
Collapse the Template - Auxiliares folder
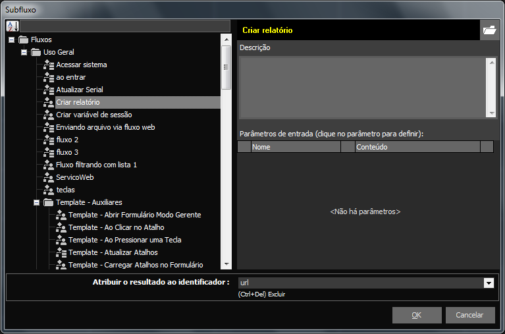(x=36, y=202)
